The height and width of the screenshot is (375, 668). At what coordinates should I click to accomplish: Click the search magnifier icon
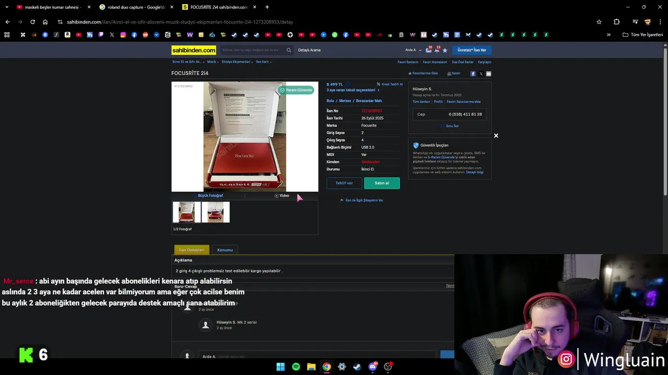click(x=289, y=50)
